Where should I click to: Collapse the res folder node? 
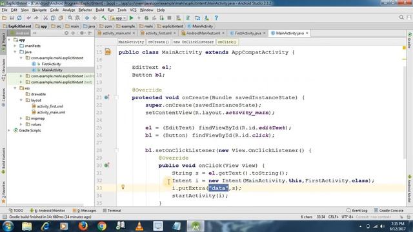(x=15, y=88)
